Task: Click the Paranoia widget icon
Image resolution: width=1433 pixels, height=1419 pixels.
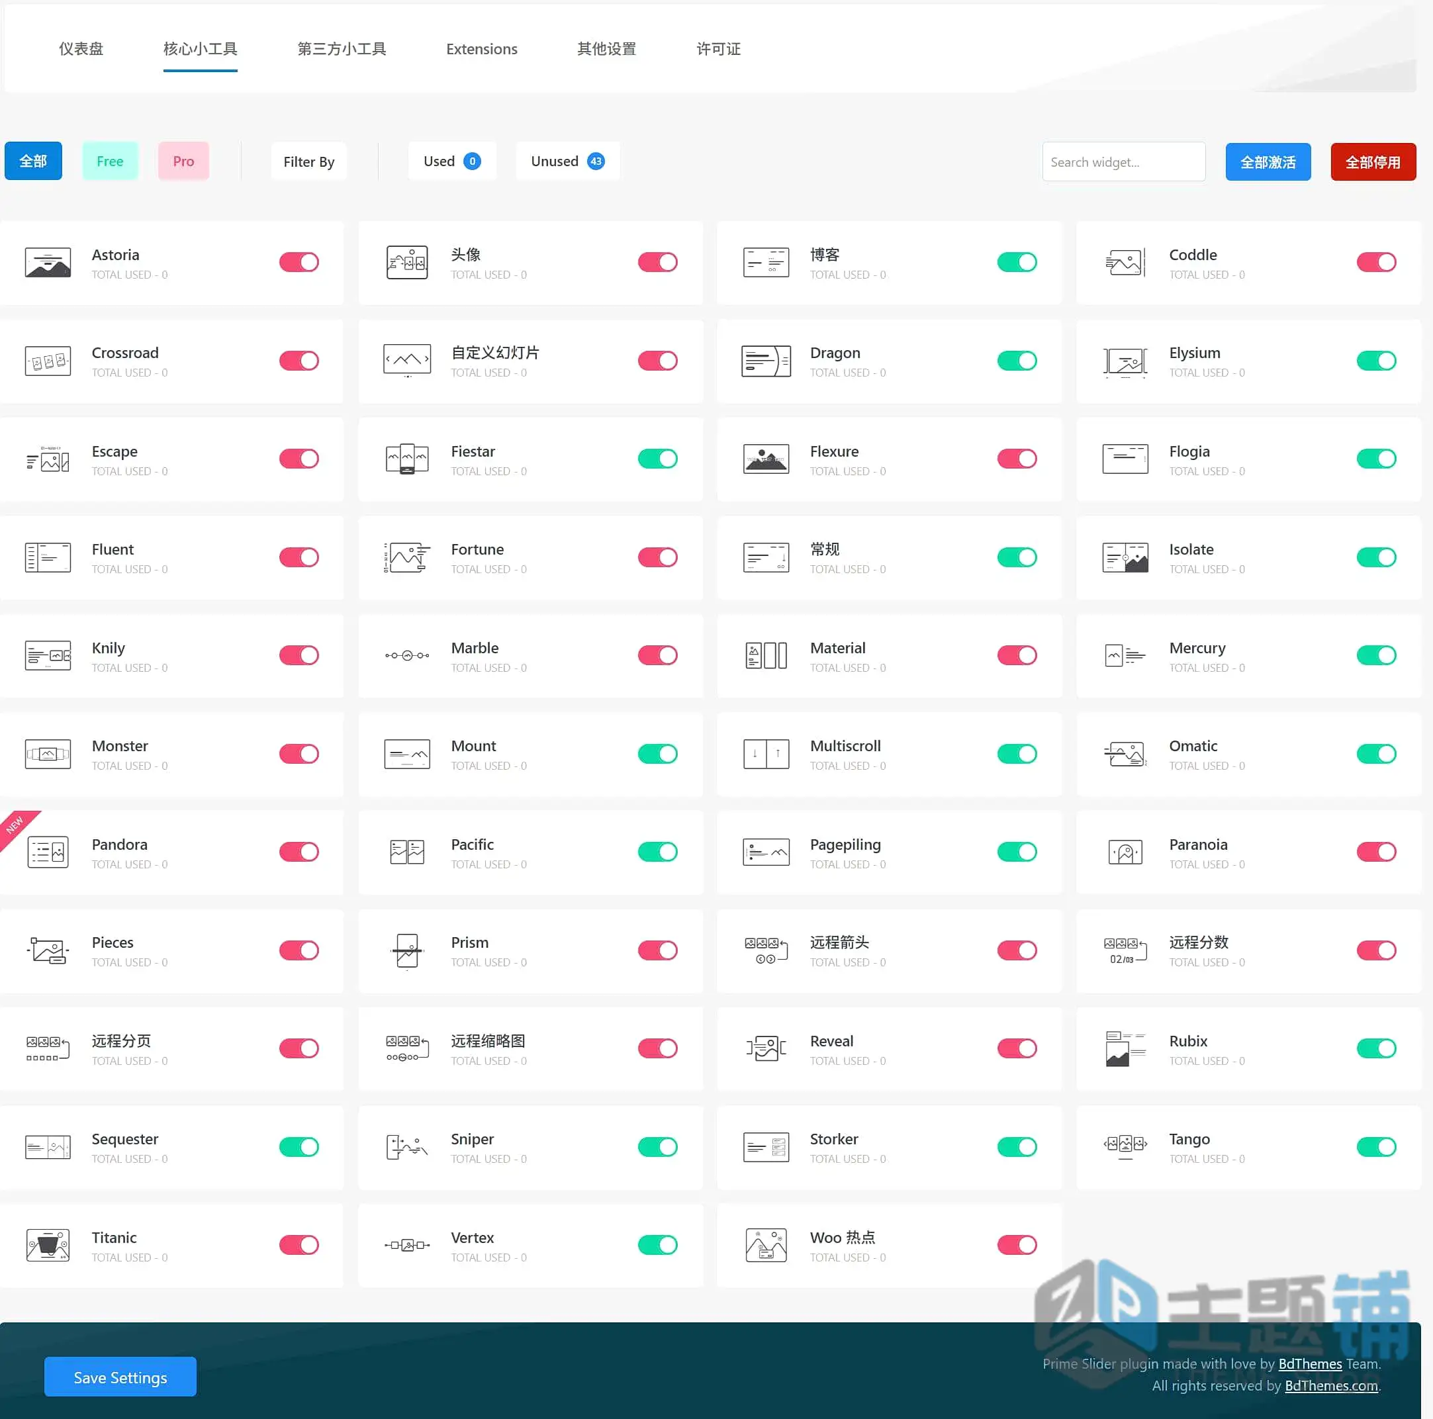Action: tap(1125, 852)
